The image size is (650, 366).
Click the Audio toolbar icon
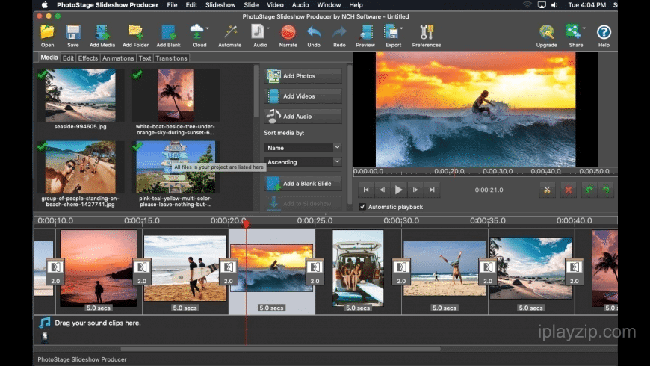click(259, 36)
